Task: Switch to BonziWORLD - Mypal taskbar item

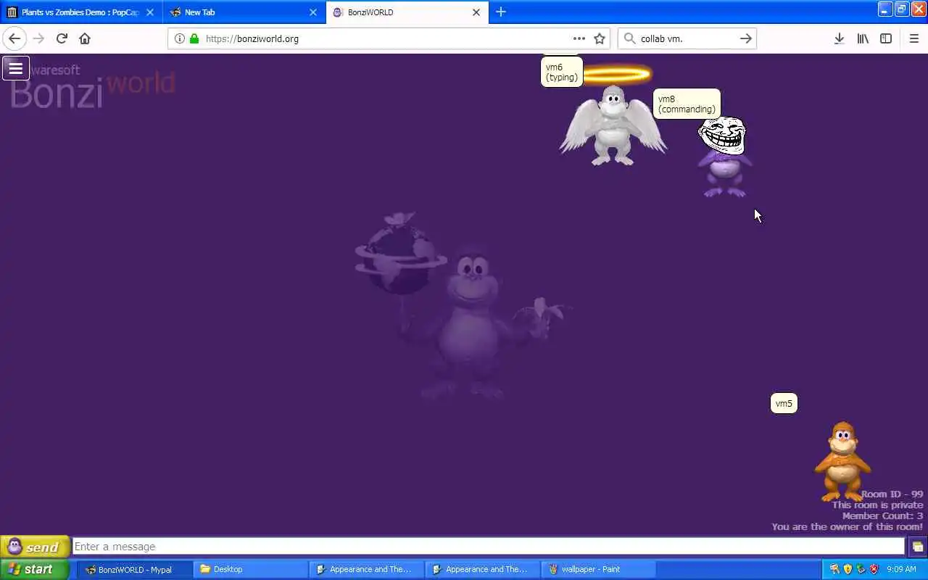Action: pos(135,569)
